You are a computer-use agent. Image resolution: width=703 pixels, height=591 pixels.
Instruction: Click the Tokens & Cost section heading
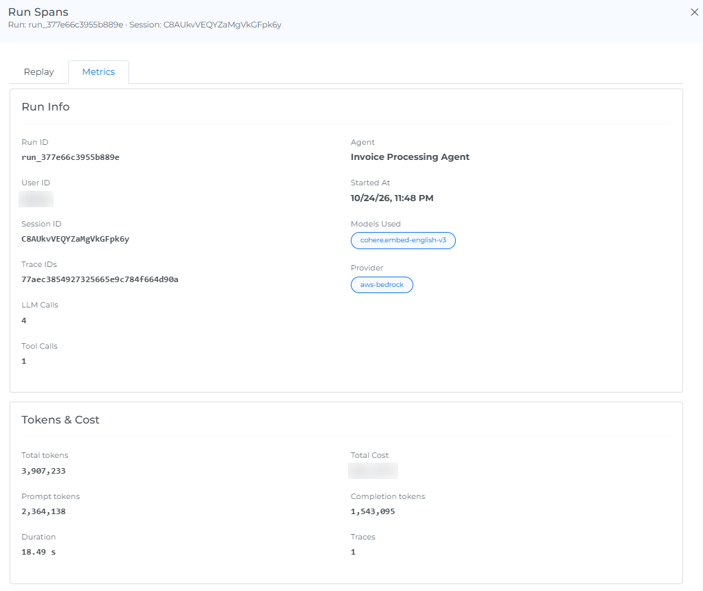tap(60, 419)
